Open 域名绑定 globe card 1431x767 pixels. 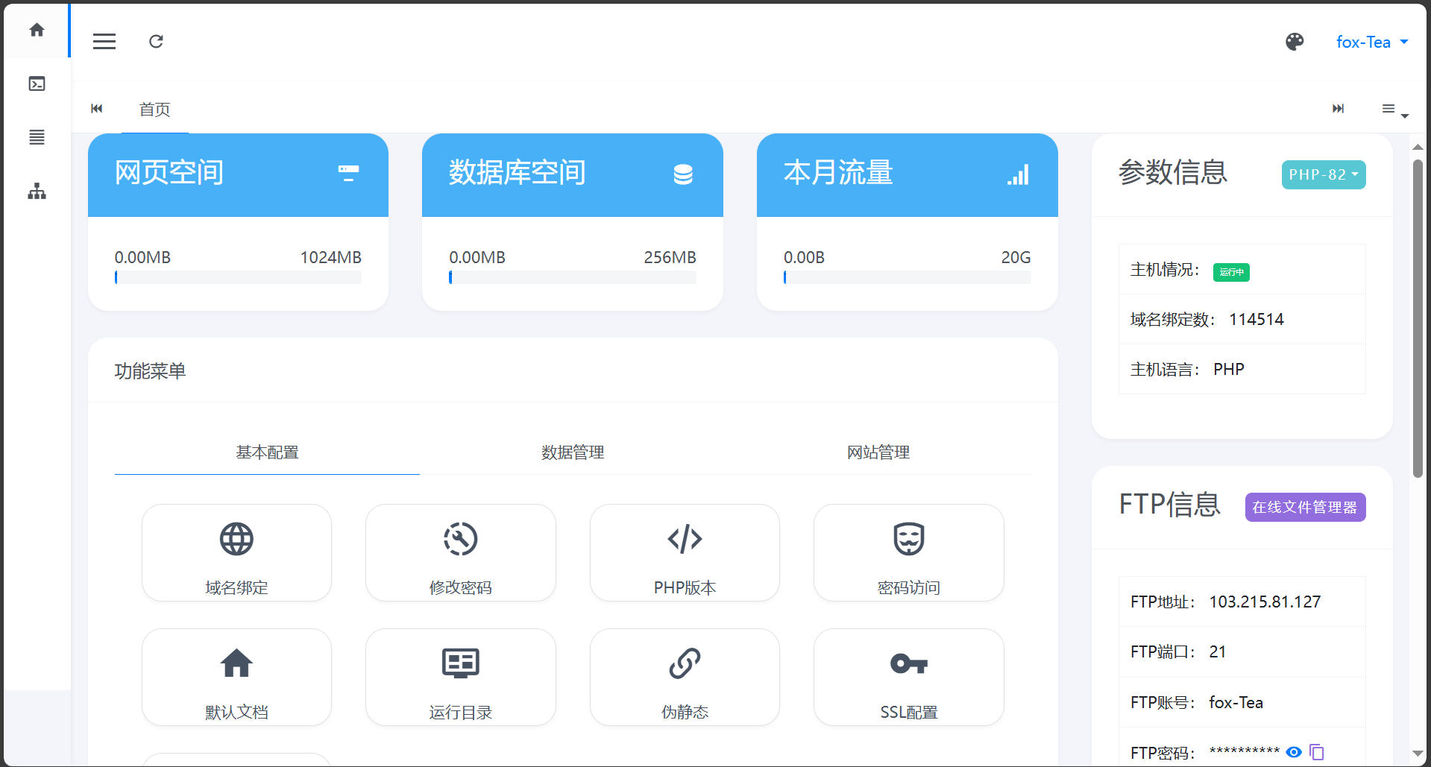coord(236,552)
